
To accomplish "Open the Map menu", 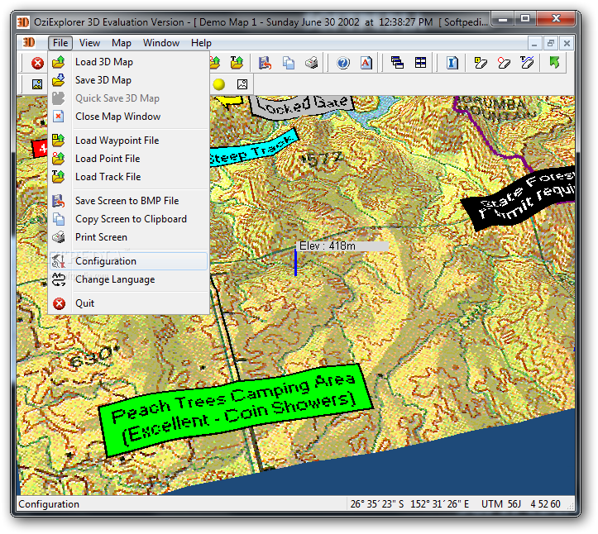I will tap(122, 43).
